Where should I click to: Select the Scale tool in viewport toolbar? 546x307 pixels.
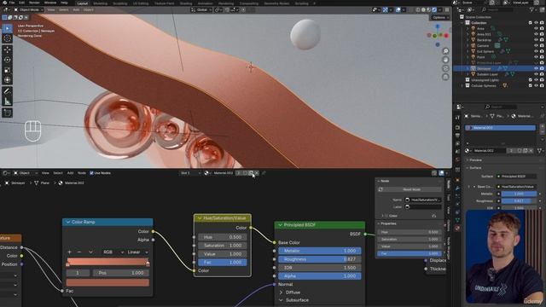click(8, 70)
